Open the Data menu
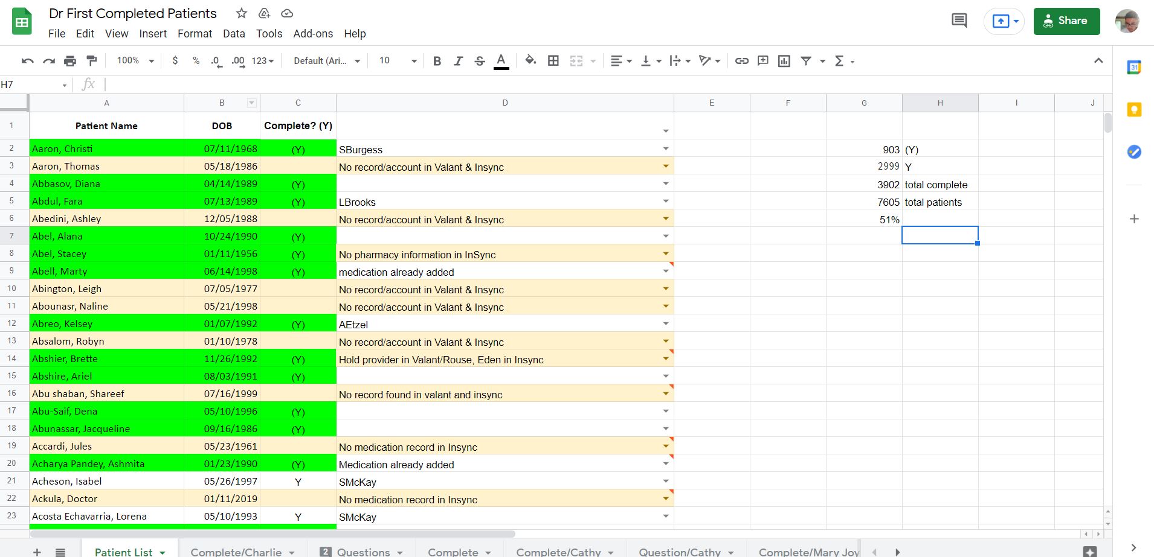This screenshot has width=1154, height=557. tap(234, 34)
